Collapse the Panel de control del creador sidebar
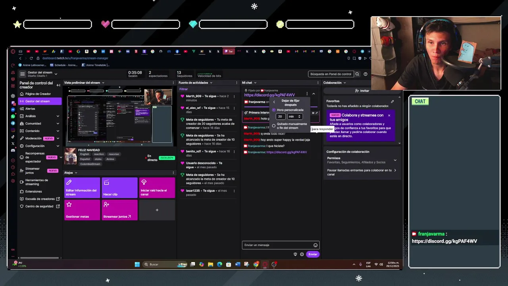Screen dimensions: 508x286 point(58,85)
